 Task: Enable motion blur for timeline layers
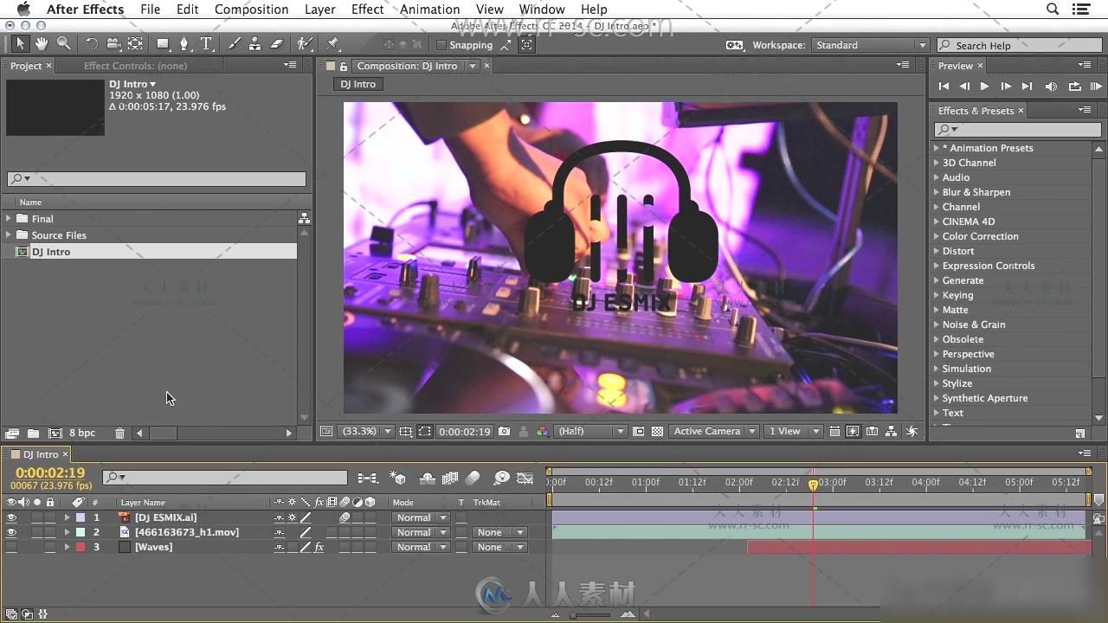[473, 478]
